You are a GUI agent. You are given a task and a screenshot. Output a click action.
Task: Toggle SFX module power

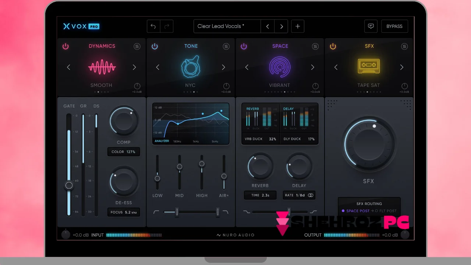coord(333,46)
